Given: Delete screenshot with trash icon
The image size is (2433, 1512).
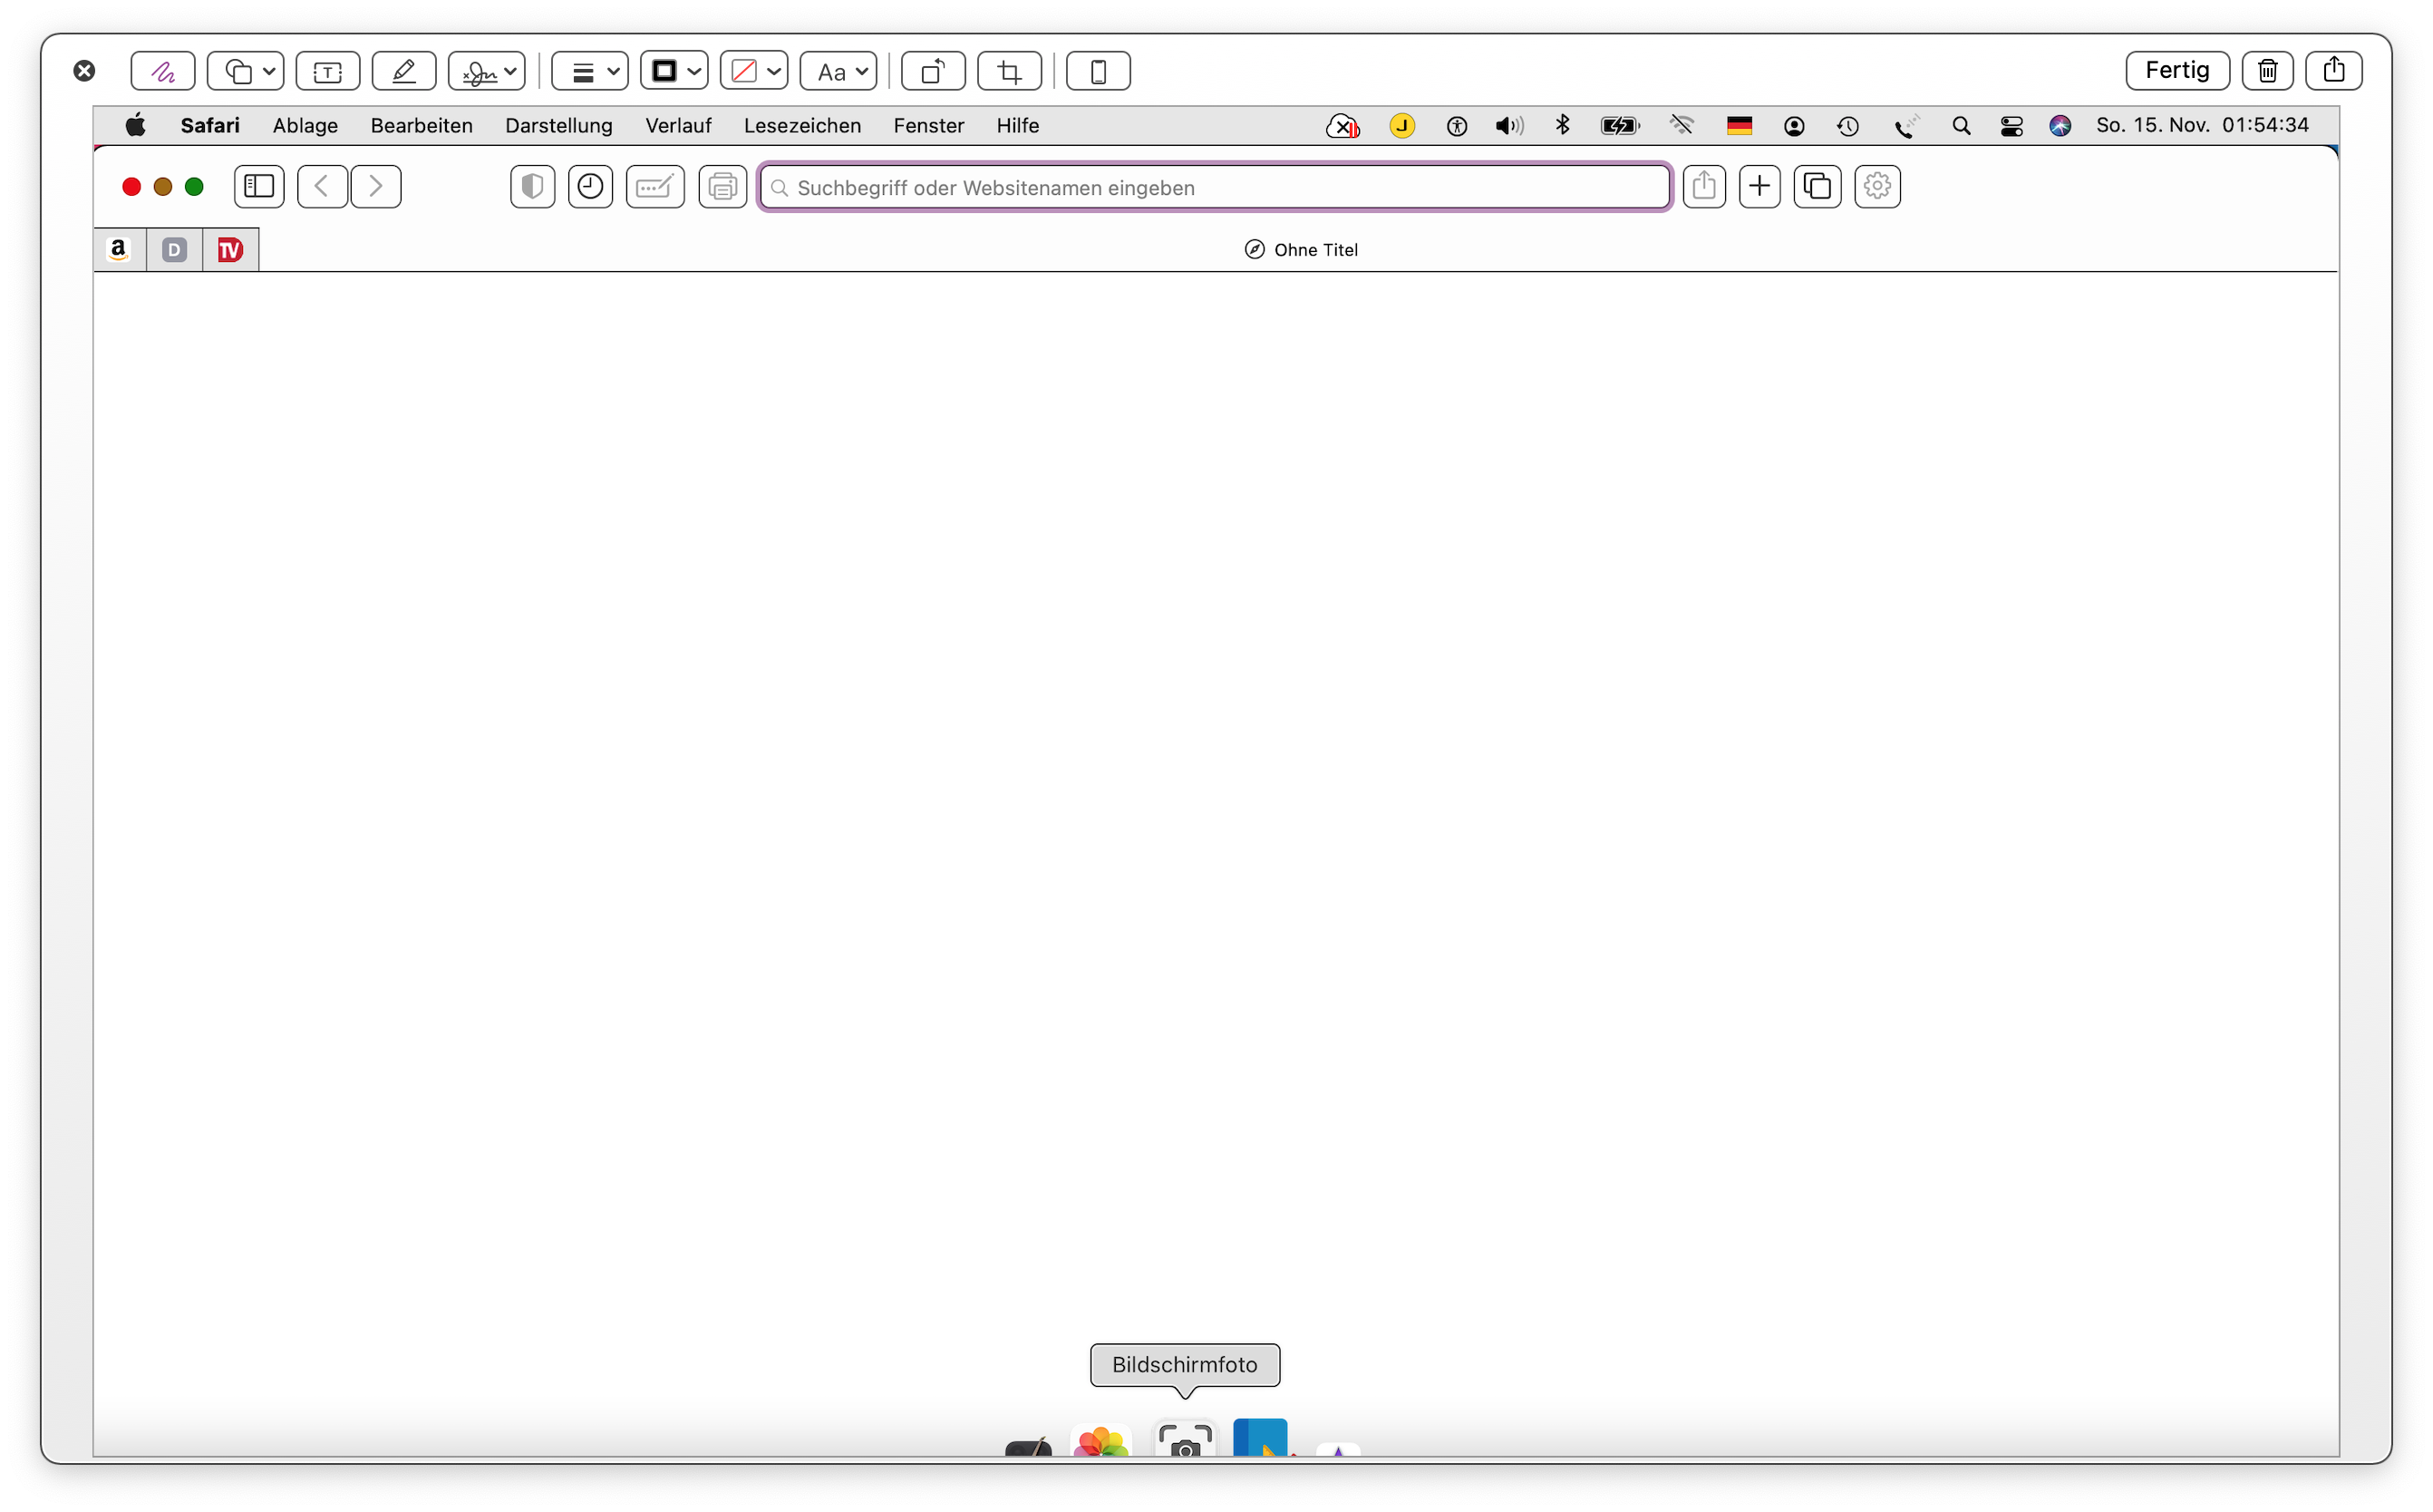Looking at the screenshot, I should pos(2267,71).
